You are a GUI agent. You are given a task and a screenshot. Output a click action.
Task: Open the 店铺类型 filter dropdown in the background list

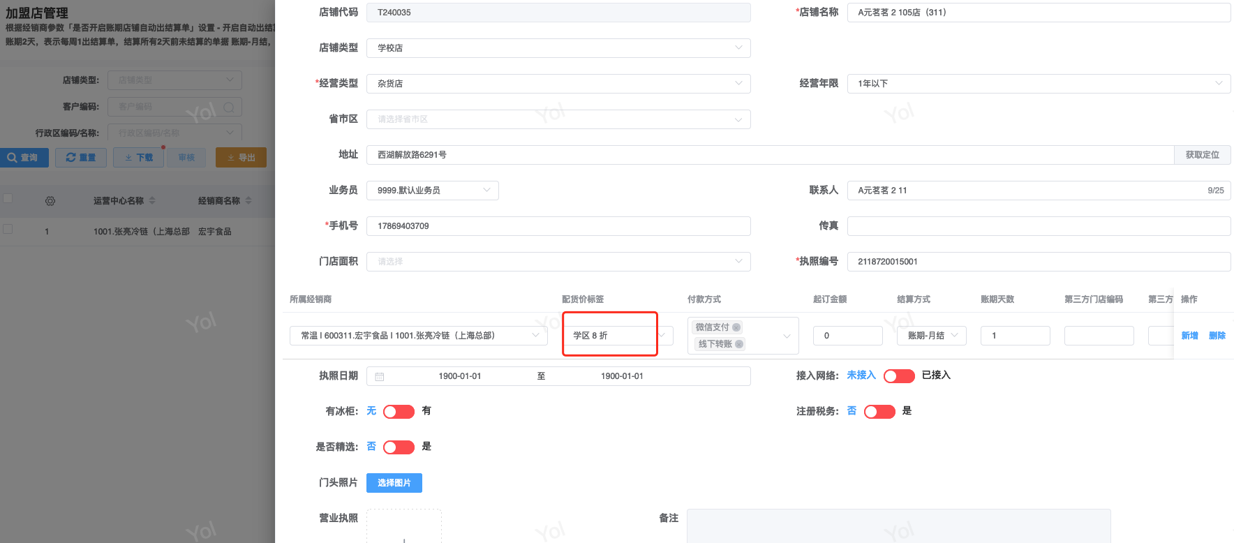pos(174,80)
